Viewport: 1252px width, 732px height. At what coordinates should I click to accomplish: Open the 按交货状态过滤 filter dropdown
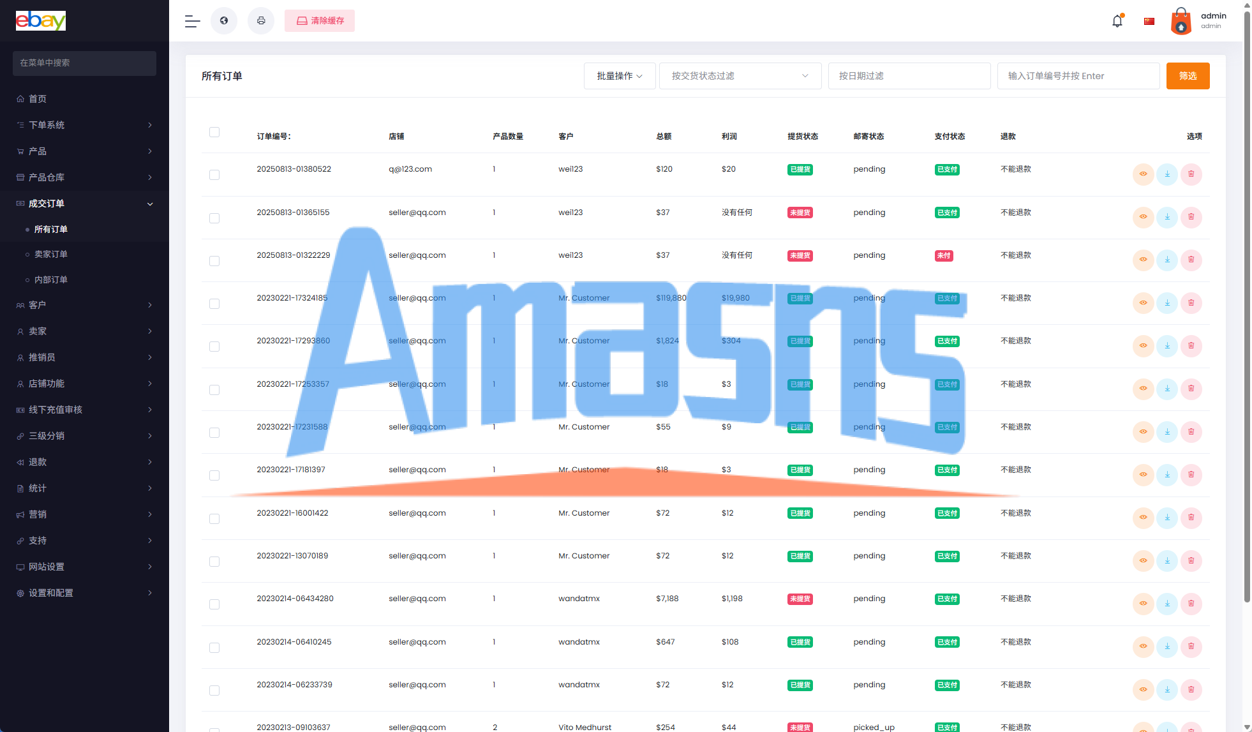coord(740,76)
